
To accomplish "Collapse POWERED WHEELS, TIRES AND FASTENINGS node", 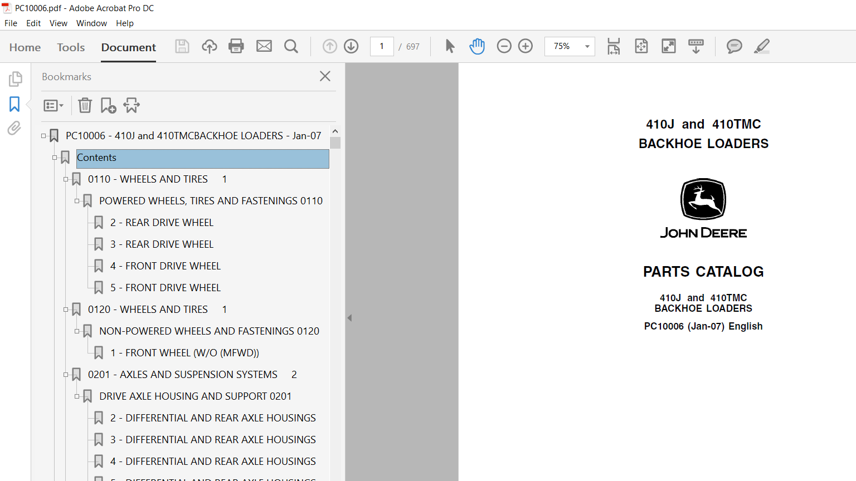I will point(77,201).
